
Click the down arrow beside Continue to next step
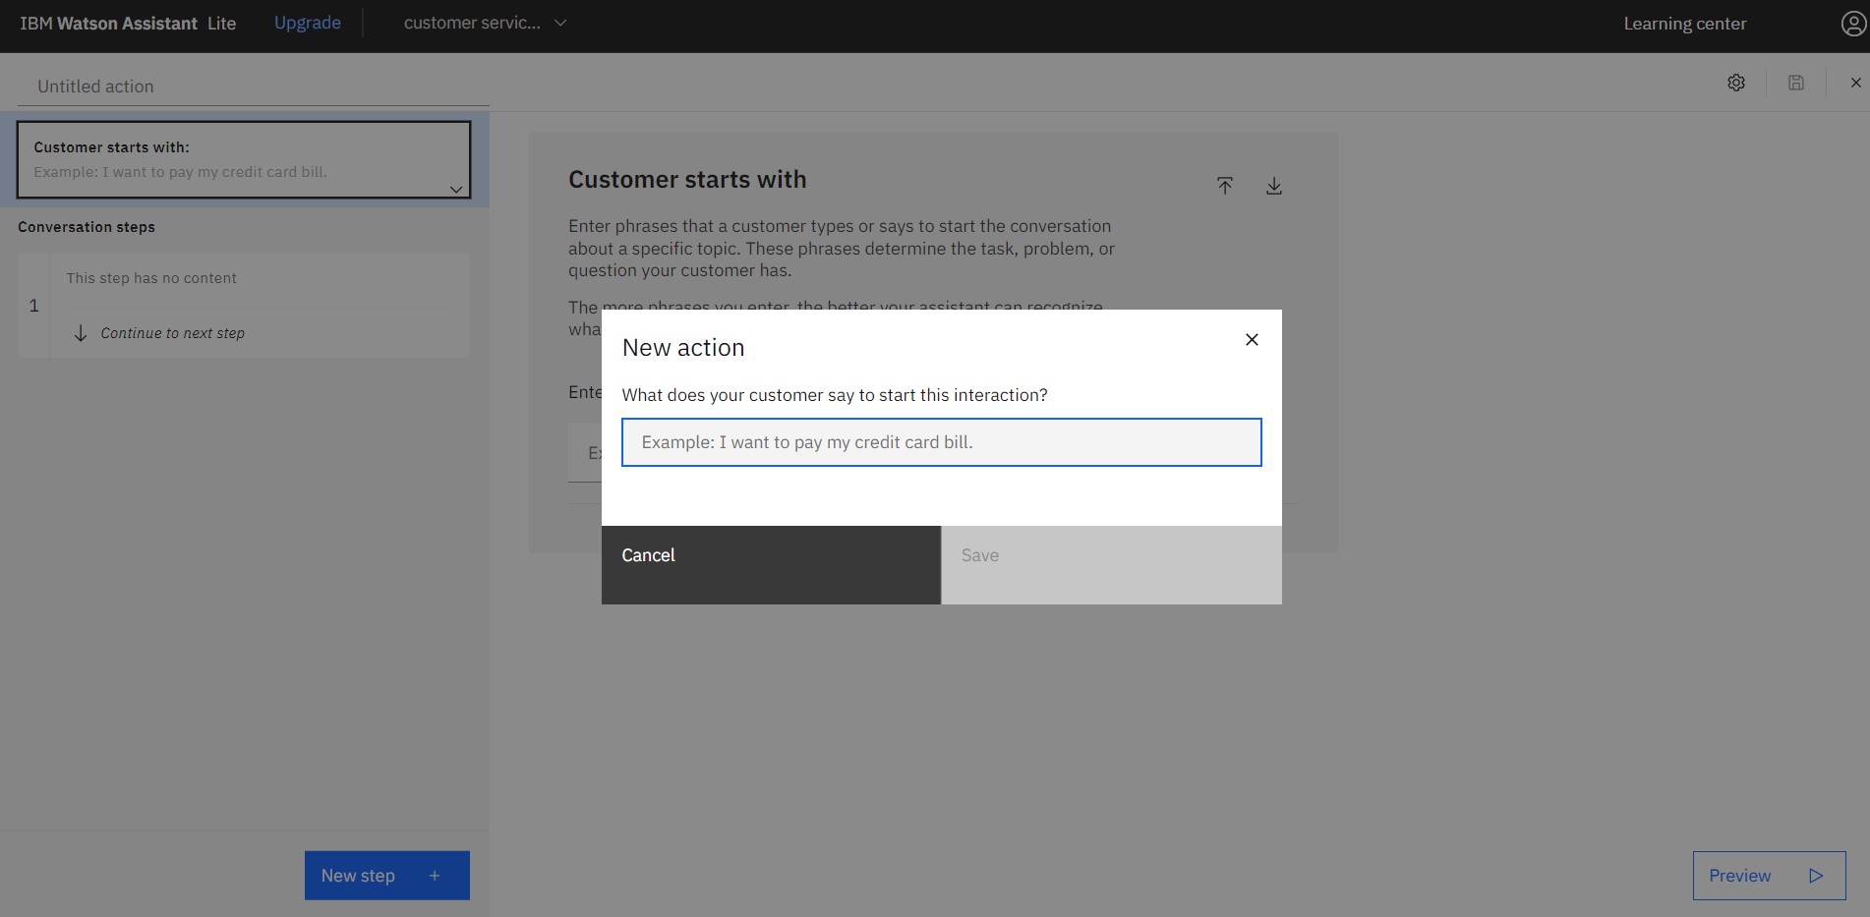pos(82,333)
